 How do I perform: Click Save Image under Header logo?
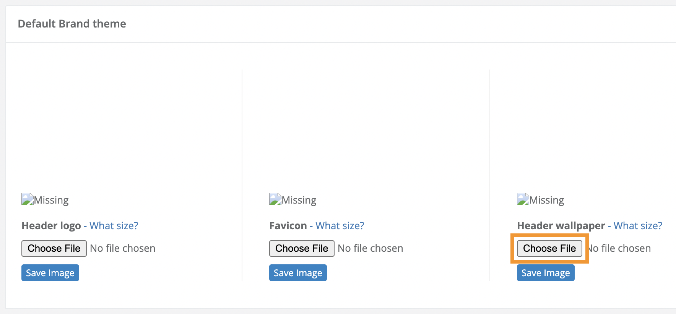point(50,272)
